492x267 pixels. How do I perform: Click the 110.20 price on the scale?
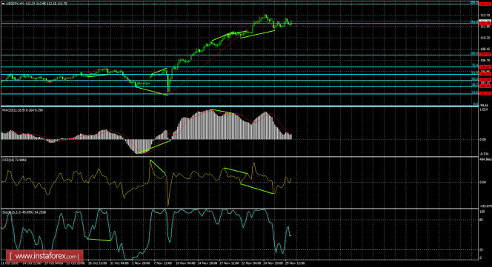(x=485, y=38)
